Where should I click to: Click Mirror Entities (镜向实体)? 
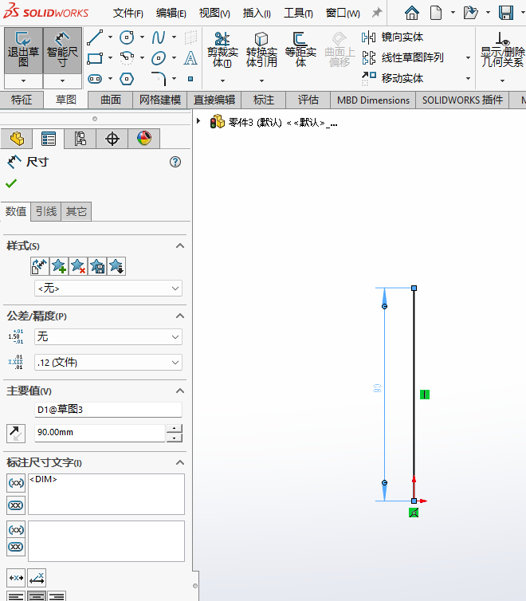pos(392,37)
